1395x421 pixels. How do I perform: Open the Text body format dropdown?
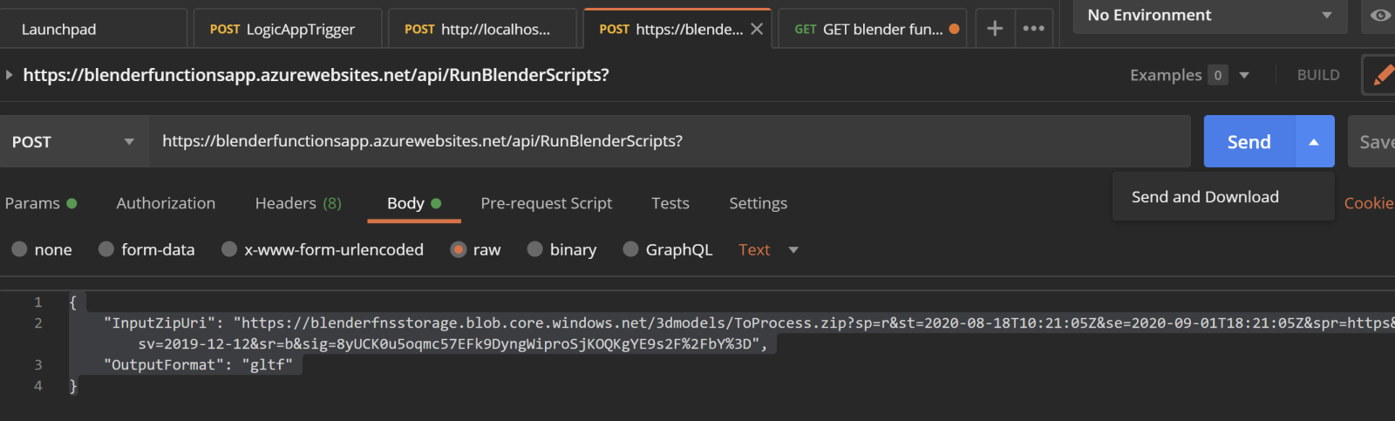[x=768, y=250]
